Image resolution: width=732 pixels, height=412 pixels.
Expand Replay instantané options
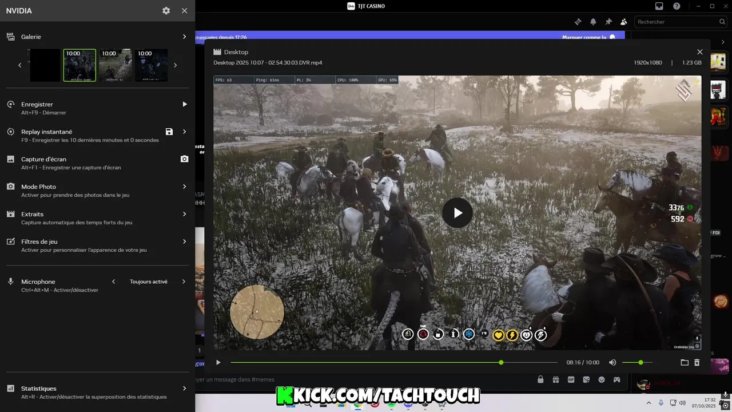pos(184,132)
